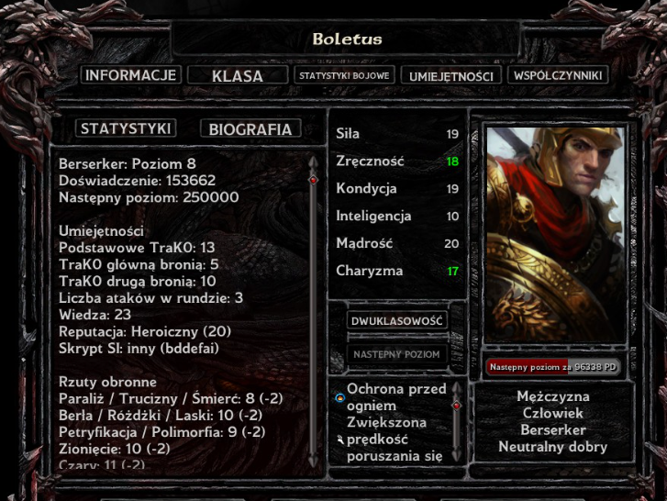Viewport: 667px width, 501px height.
Task: Click the effects list scroll-down arrow
Action: click(x=456, y=454)
